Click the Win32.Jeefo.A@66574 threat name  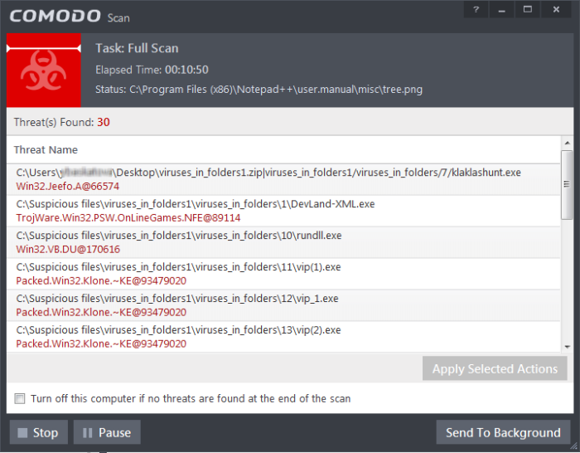(x=68, y=187)
